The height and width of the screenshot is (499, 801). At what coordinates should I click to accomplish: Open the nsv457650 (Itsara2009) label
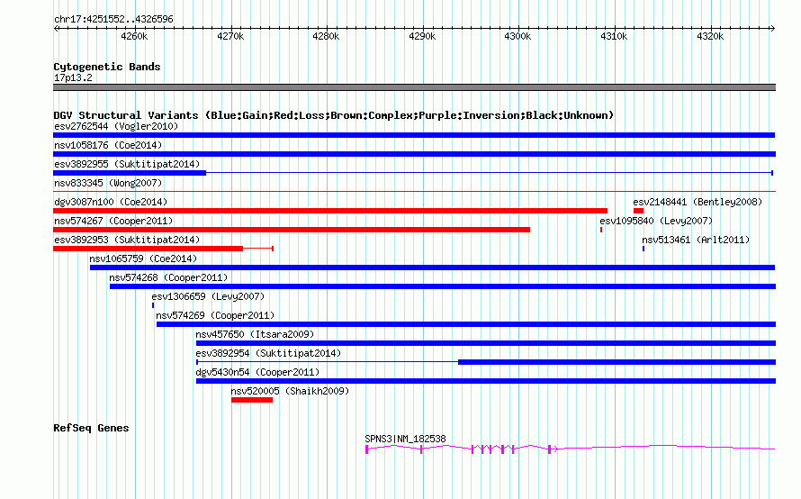[x=255, y=334]
